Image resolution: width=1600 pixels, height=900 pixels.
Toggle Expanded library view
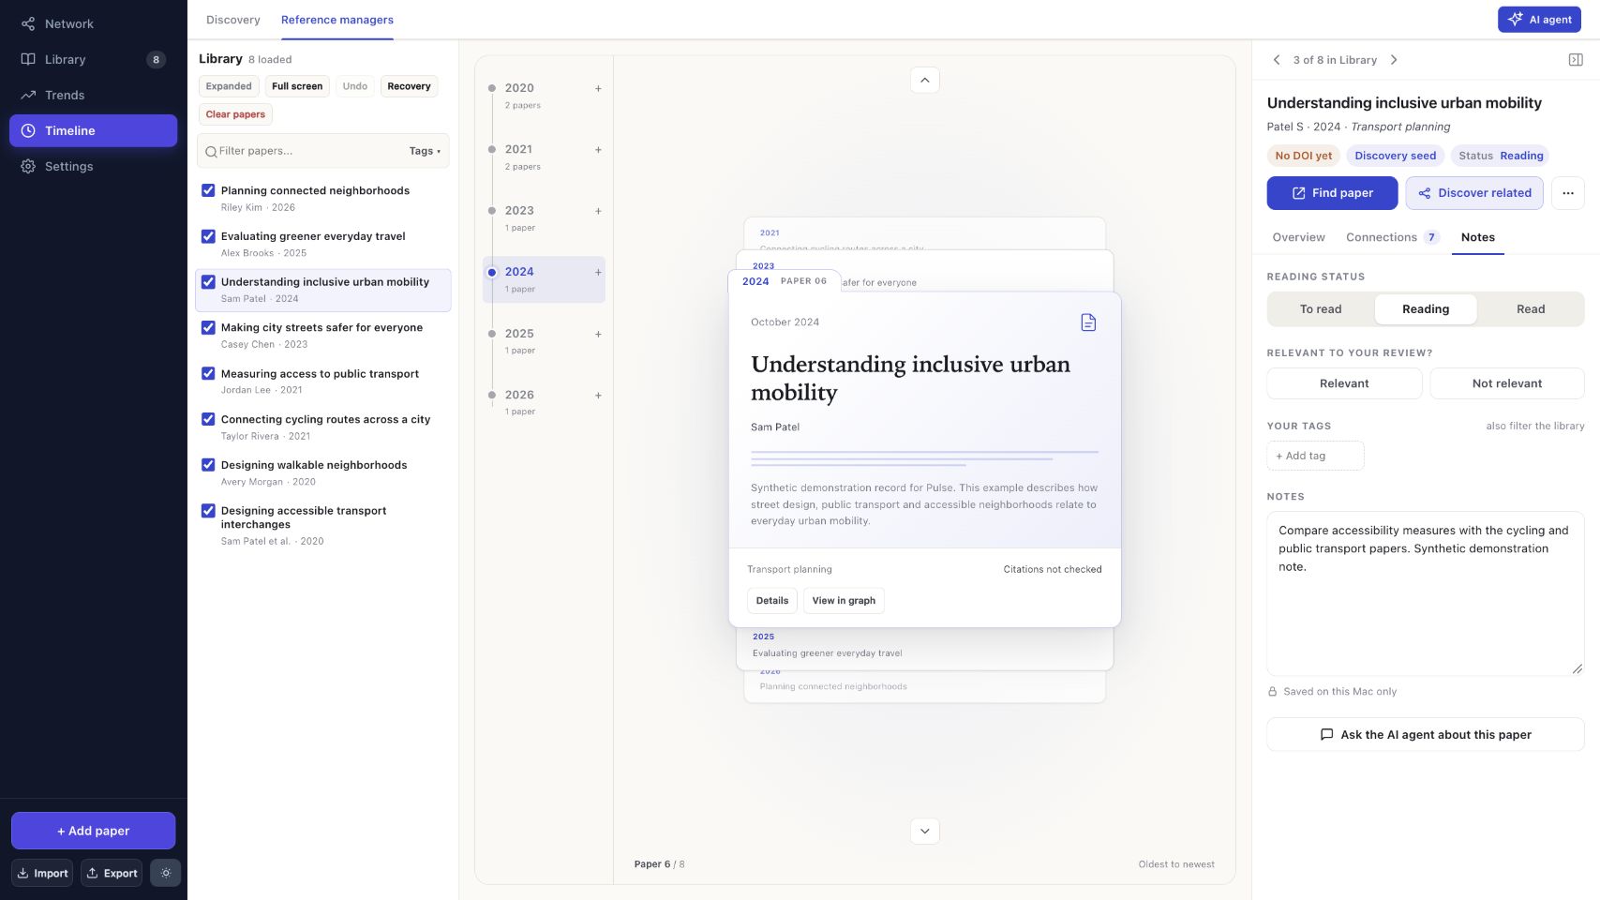(229, 86)
